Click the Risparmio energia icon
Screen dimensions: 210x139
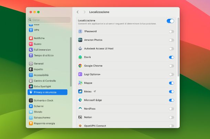31,123
